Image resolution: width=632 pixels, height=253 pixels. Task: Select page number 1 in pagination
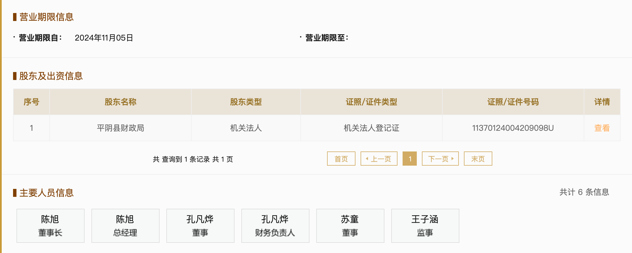coord(409,159)
